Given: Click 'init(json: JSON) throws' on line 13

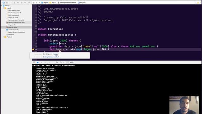Looking at the screenshot, I should coord(61,41).
